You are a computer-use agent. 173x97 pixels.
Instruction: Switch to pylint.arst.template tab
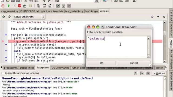(52, 11)
